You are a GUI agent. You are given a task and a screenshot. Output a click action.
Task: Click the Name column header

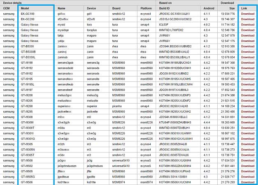point(61,8)
